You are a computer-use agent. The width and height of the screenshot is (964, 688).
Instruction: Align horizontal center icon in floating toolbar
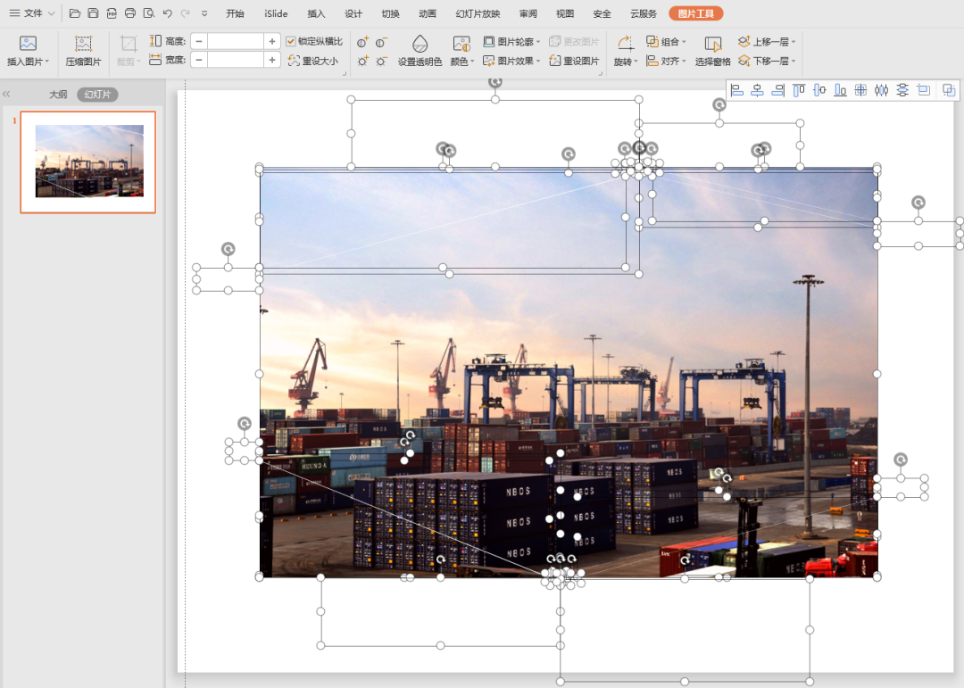pos(758,90)
